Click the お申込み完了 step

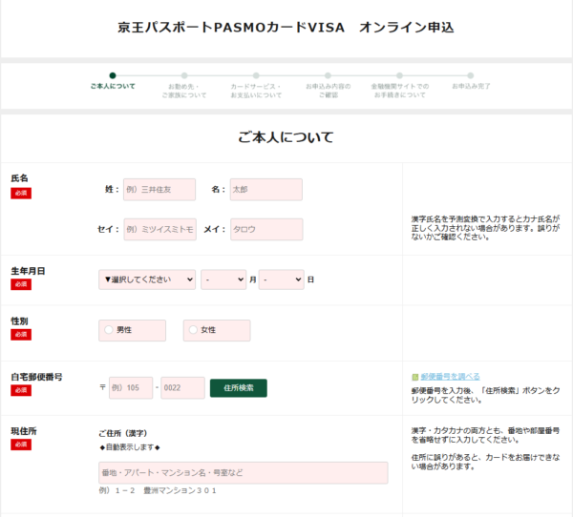[x=471, y=82]
